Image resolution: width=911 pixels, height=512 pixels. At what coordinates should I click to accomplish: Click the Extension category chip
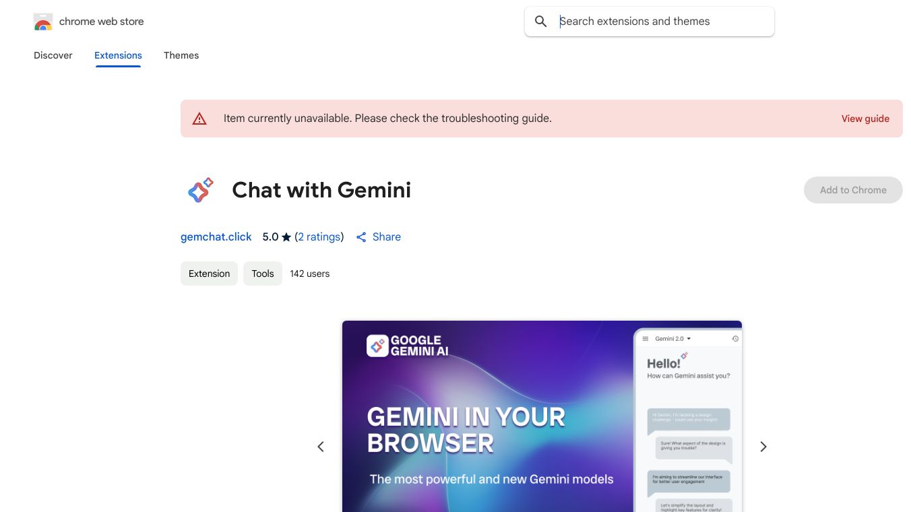click(x=209, y=274)
